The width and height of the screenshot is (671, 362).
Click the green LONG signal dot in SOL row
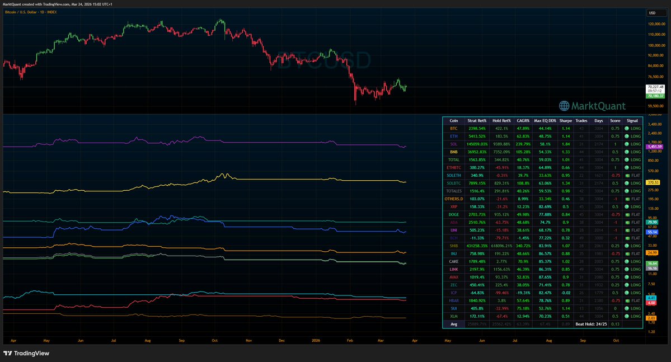tap(626, 144)
